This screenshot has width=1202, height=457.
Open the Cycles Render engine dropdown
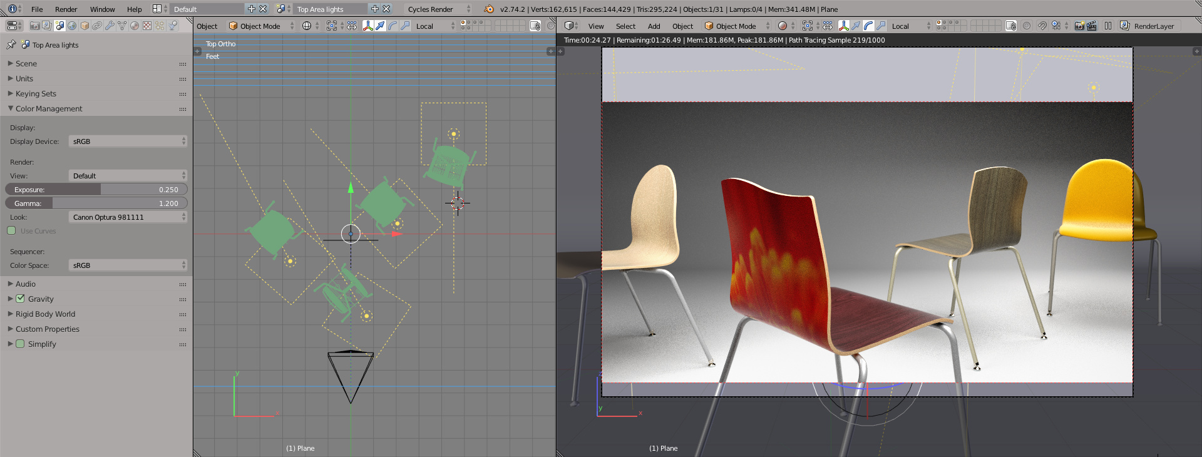[x=438, y=9]
